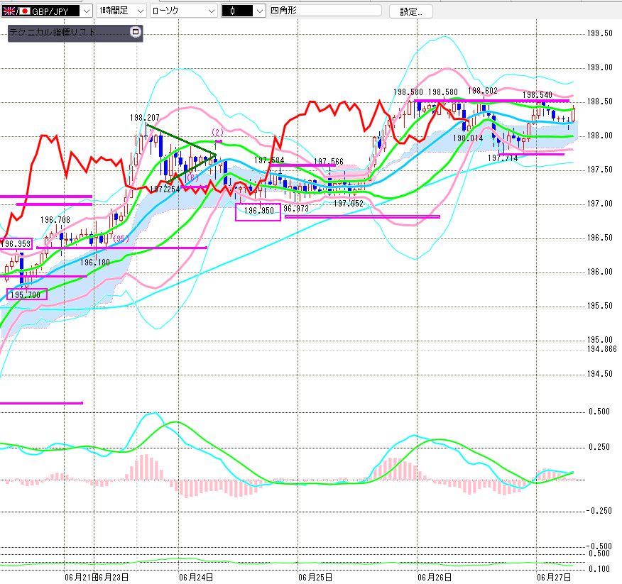
Task: Click the 197.00 price axis label
Action: (600, 204)
